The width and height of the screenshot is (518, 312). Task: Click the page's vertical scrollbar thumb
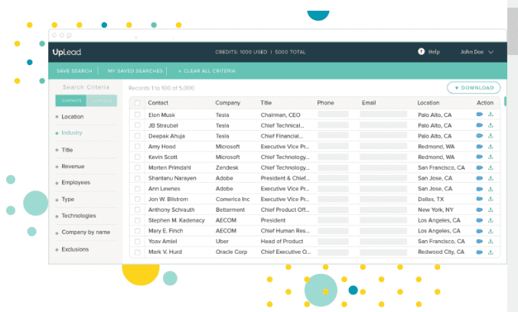pyautogui.click(x=512, y=31)
